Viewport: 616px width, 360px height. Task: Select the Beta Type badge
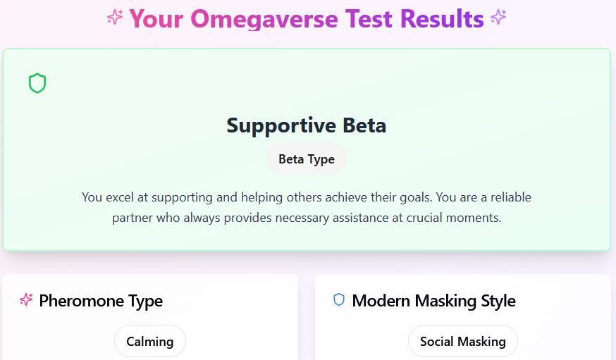(x=307, y=159)
